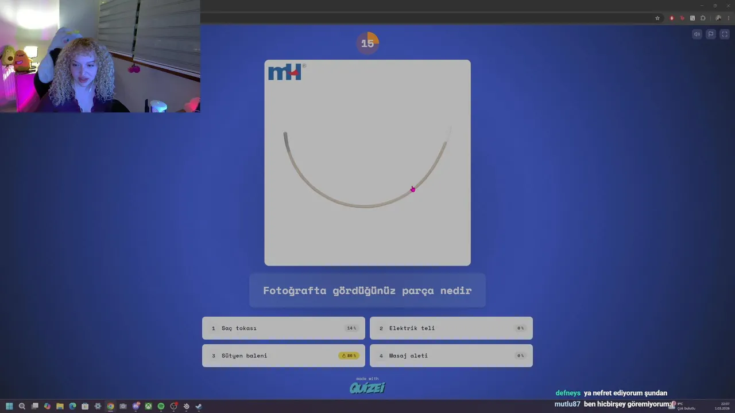Open Copilot from the taskbar
This screenshot has height=413, width=735.
[x=47, y=406]
